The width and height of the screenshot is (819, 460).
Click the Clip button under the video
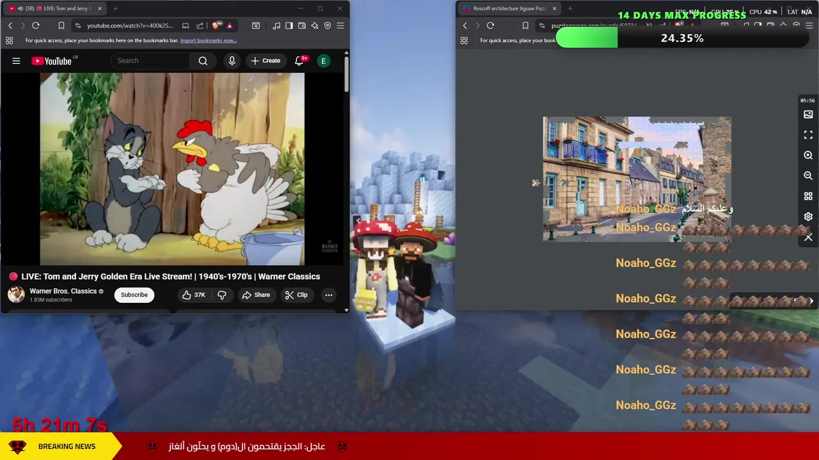click(296, 295)
